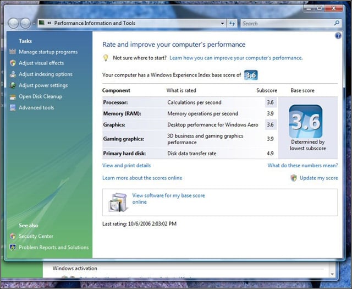Viewport: 352px width, 289px height.
Task: Click scrollbar down arrow in background window
Action: pos(332,274)
